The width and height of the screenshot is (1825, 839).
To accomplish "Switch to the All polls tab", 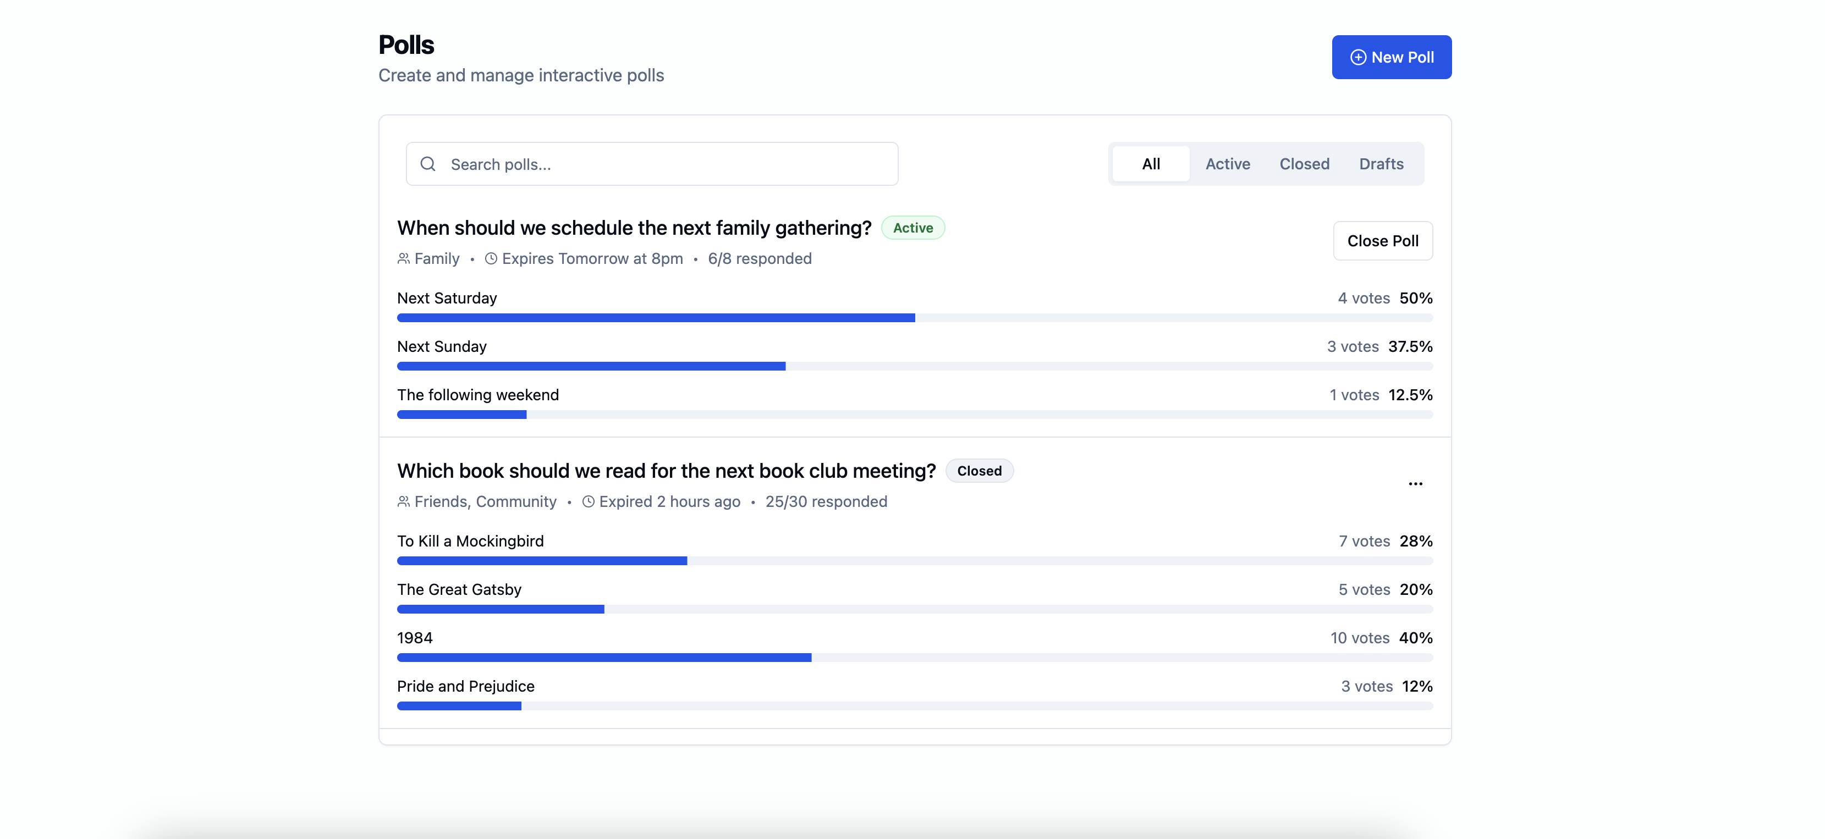I will pos(1151,163).
